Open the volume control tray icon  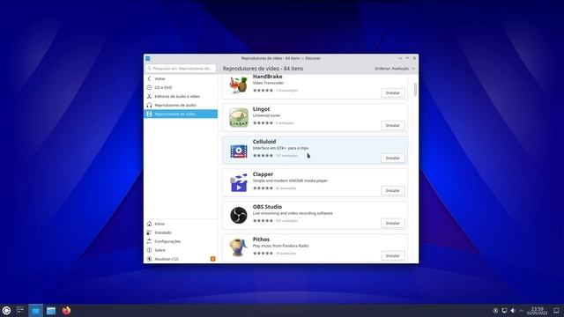[513, 311]
